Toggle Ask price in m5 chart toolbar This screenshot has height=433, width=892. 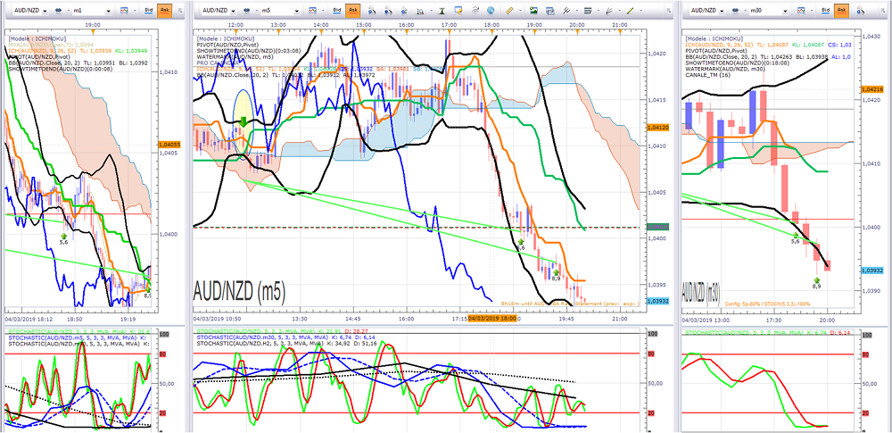point(352,10)
